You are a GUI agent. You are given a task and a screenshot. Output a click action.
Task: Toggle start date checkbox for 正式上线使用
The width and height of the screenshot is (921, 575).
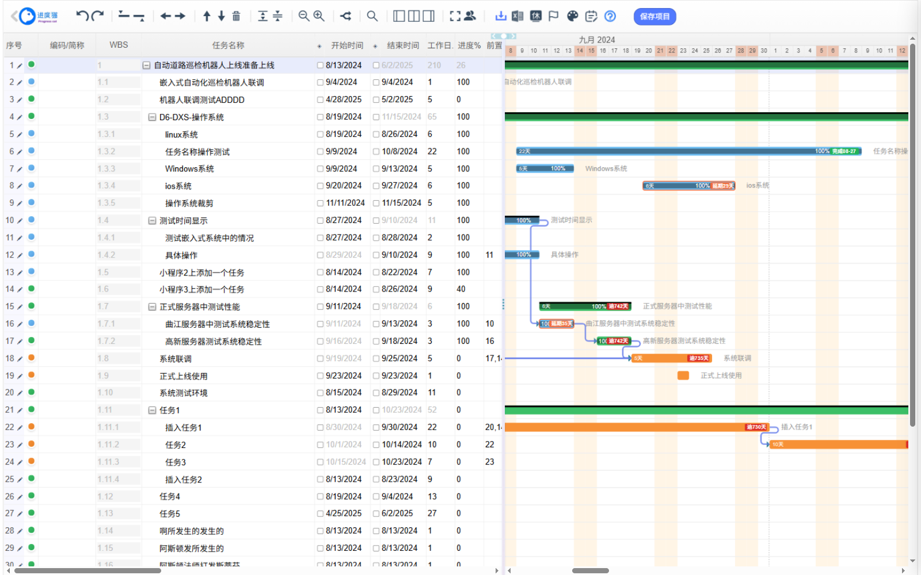click(x=321, y=376)
